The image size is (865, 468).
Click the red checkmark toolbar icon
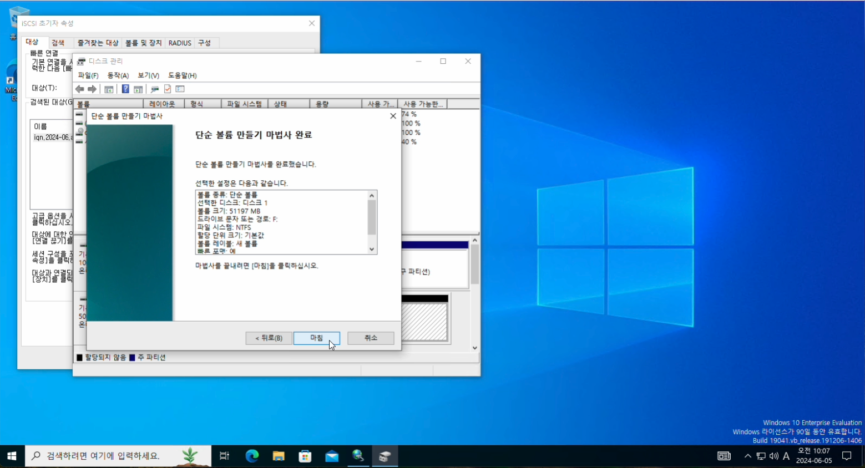pyautogui.click(x=167, y=89)
